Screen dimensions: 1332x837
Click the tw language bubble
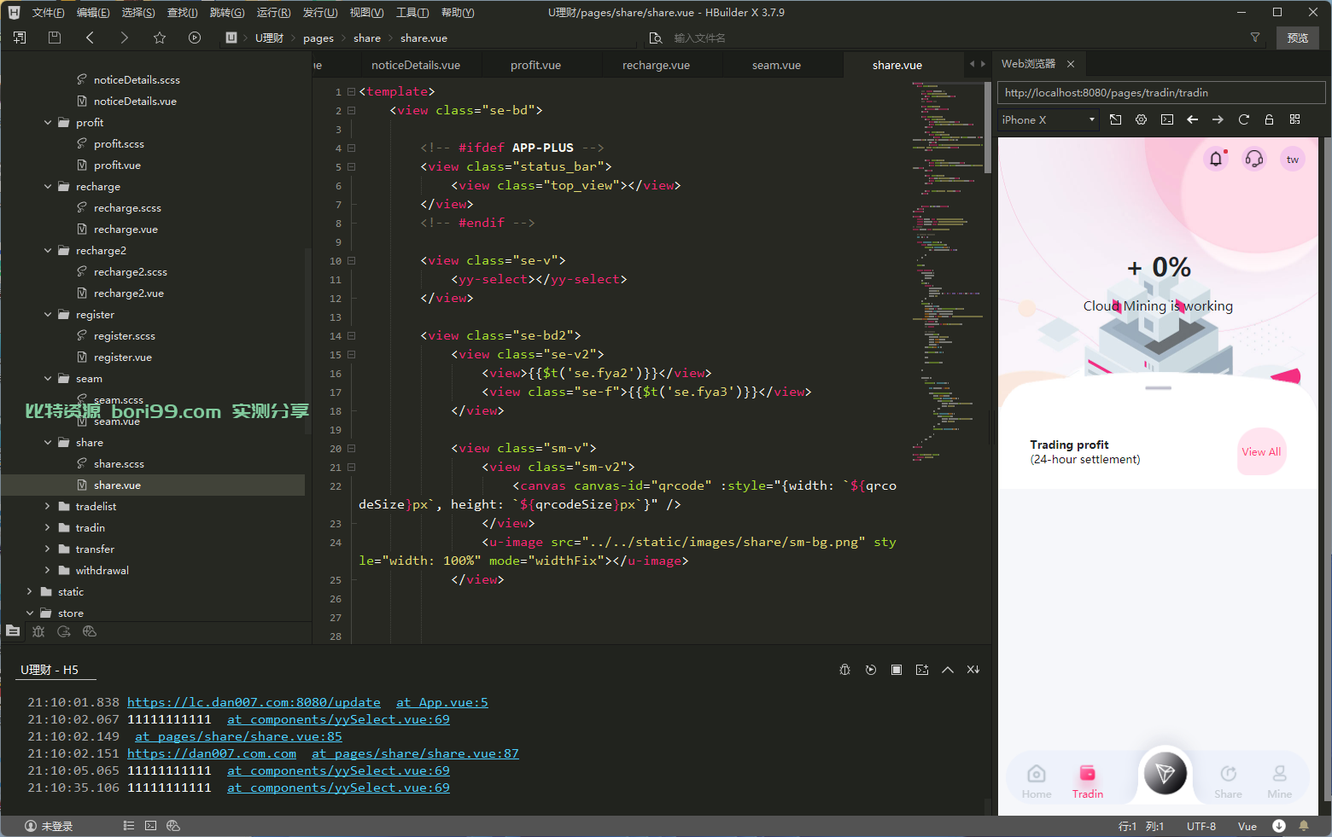[x=1293, y=160]
